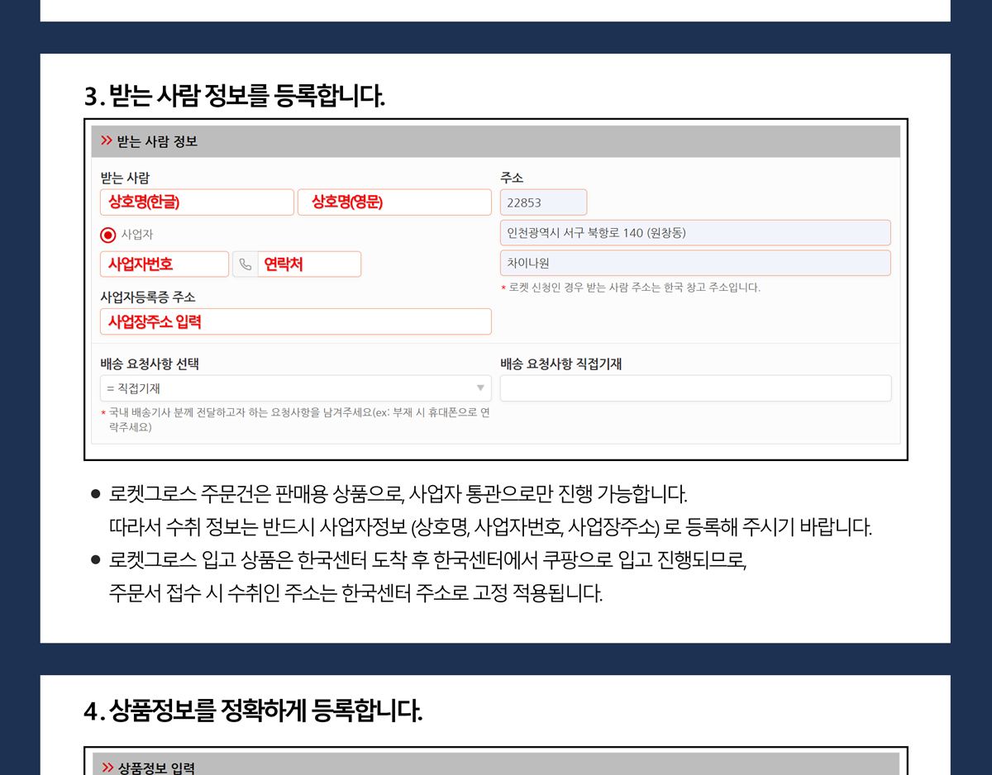Focus the 사업자번호 input field
This screenshot has width=992, height=775.
click(165, 264)
